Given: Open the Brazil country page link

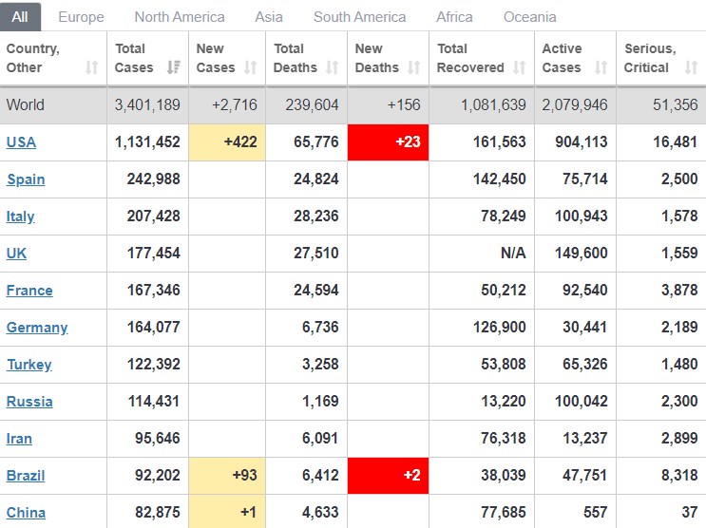Looking at the screenshot, I should (26, 476).
